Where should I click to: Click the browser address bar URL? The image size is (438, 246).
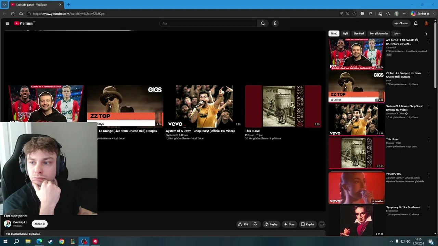click(69, 14)
